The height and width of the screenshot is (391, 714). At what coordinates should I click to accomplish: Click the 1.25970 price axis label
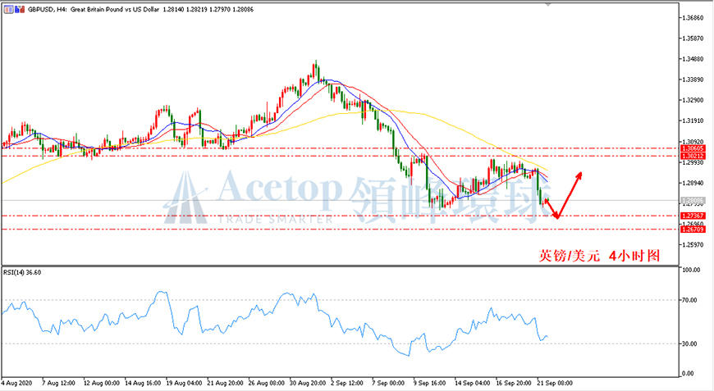[x=693, y=244]
